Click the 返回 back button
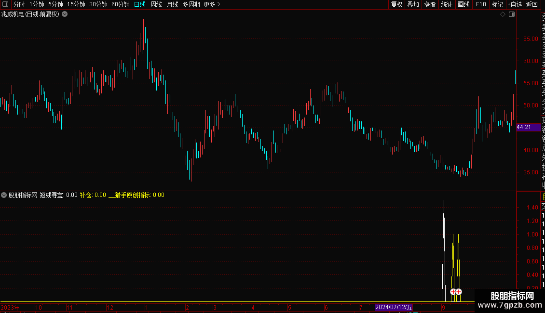545x313 pixels. [532, 4]
